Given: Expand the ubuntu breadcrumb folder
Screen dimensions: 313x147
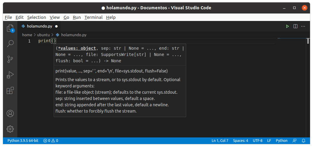Looking at the screenshot, I should click(43, 35).
